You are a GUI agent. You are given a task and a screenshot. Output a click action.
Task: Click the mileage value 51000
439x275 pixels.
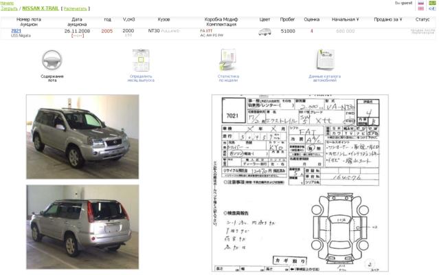point(288,31)
